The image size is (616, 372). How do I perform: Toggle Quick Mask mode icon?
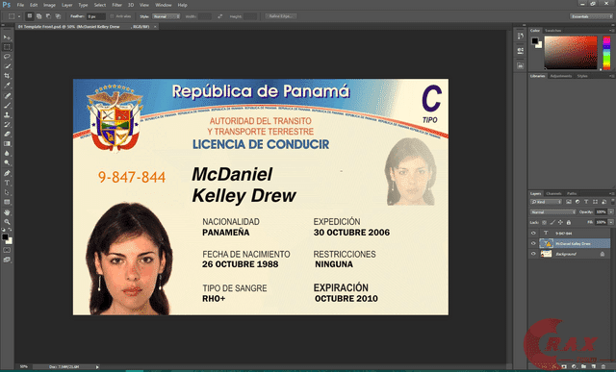pos(7,250)
